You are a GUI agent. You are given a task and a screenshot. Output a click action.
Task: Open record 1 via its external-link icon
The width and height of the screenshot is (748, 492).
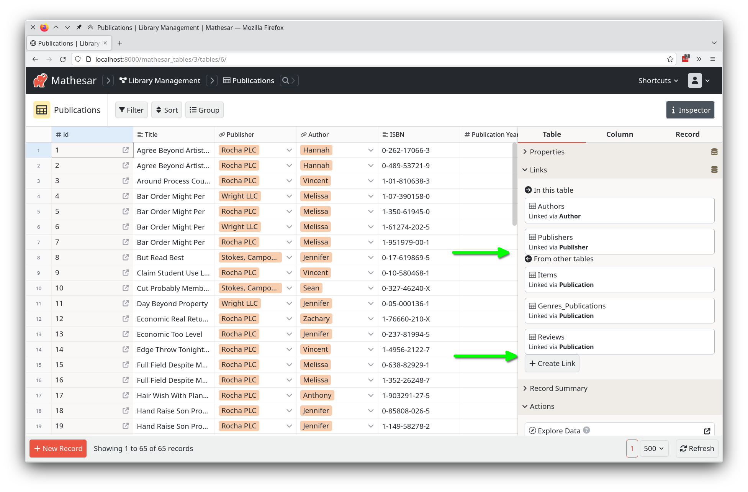tap(125, 150)
